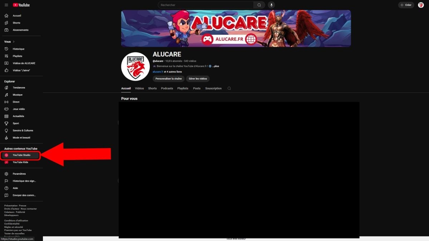
Task: Click the Rechercher search field
Action: (x=206, y=5)
